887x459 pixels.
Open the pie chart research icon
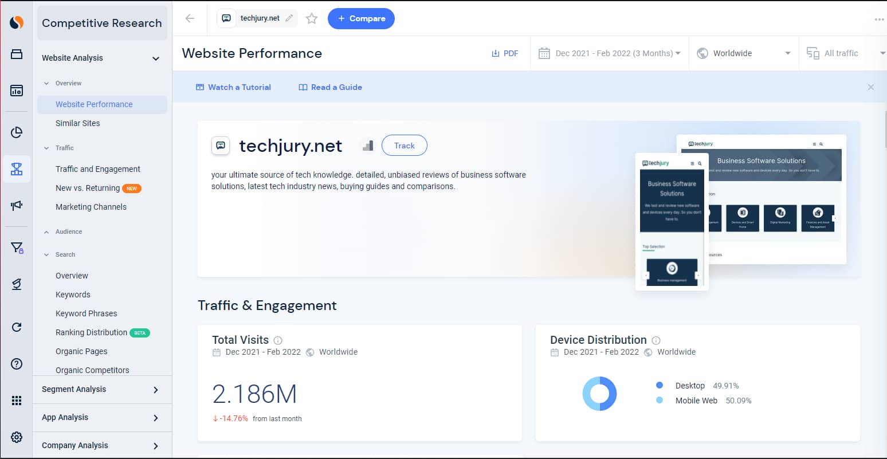(17, 132)
